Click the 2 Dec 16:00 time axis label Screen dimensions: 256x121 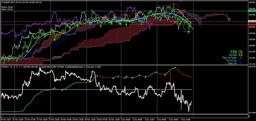[x=149, y=120]
